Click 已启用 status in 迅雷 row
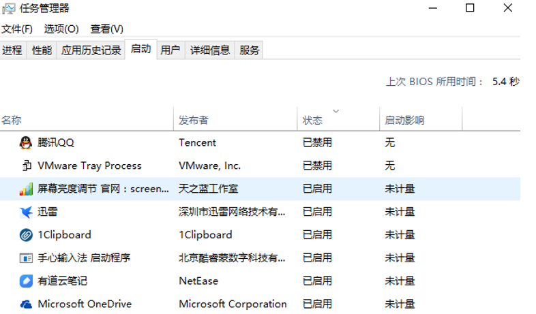This screenshot has width=536, height=314. pyautogui.click(x=317, y=212)
